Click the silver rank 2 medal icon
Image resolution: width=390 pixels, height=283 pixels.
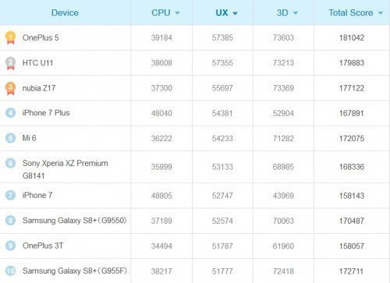(x=10, y=63)
